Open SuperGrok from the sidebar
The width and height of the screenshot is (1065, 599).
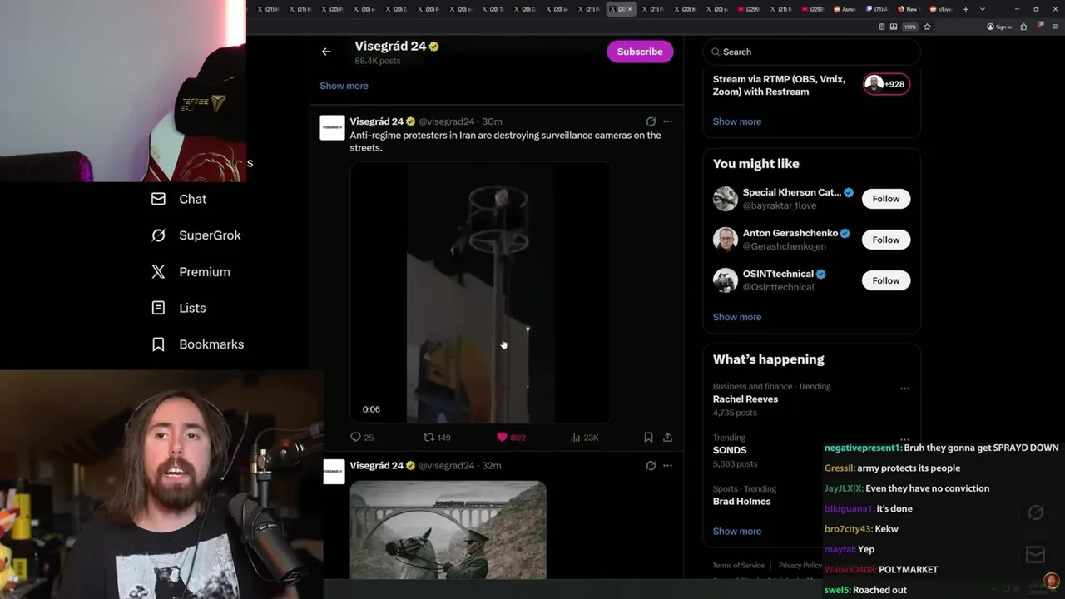196,235
